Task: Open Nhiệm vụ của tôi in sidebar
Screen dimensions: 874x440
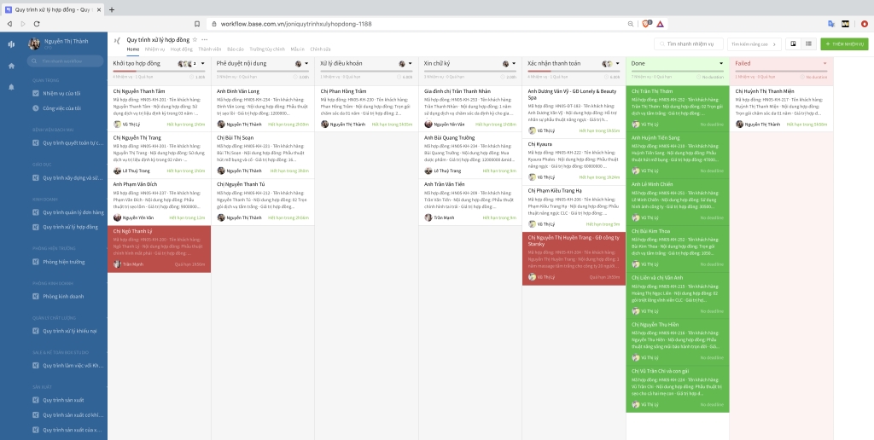Action: (61, 93)
